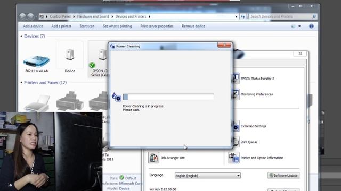Open the address bar history dropdown
The image size is (341, 191).
click(236, 16)
